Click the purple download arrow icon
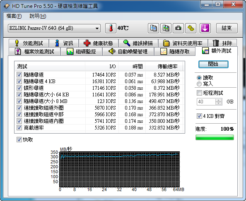246x201 pixels. [x=205, y=28]
